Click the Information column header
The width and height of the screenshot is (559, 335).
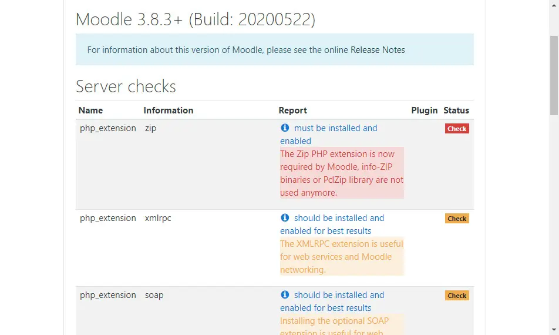[x=168, y=110]
